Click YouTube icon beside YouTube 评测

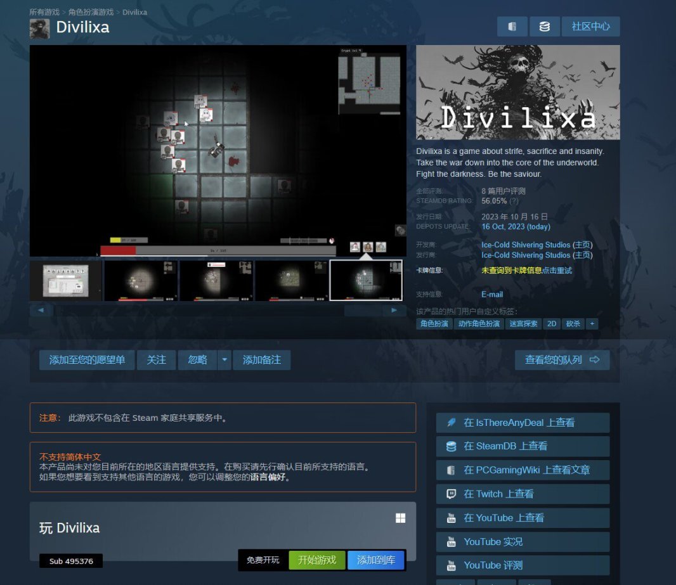(x=451, y=565)
